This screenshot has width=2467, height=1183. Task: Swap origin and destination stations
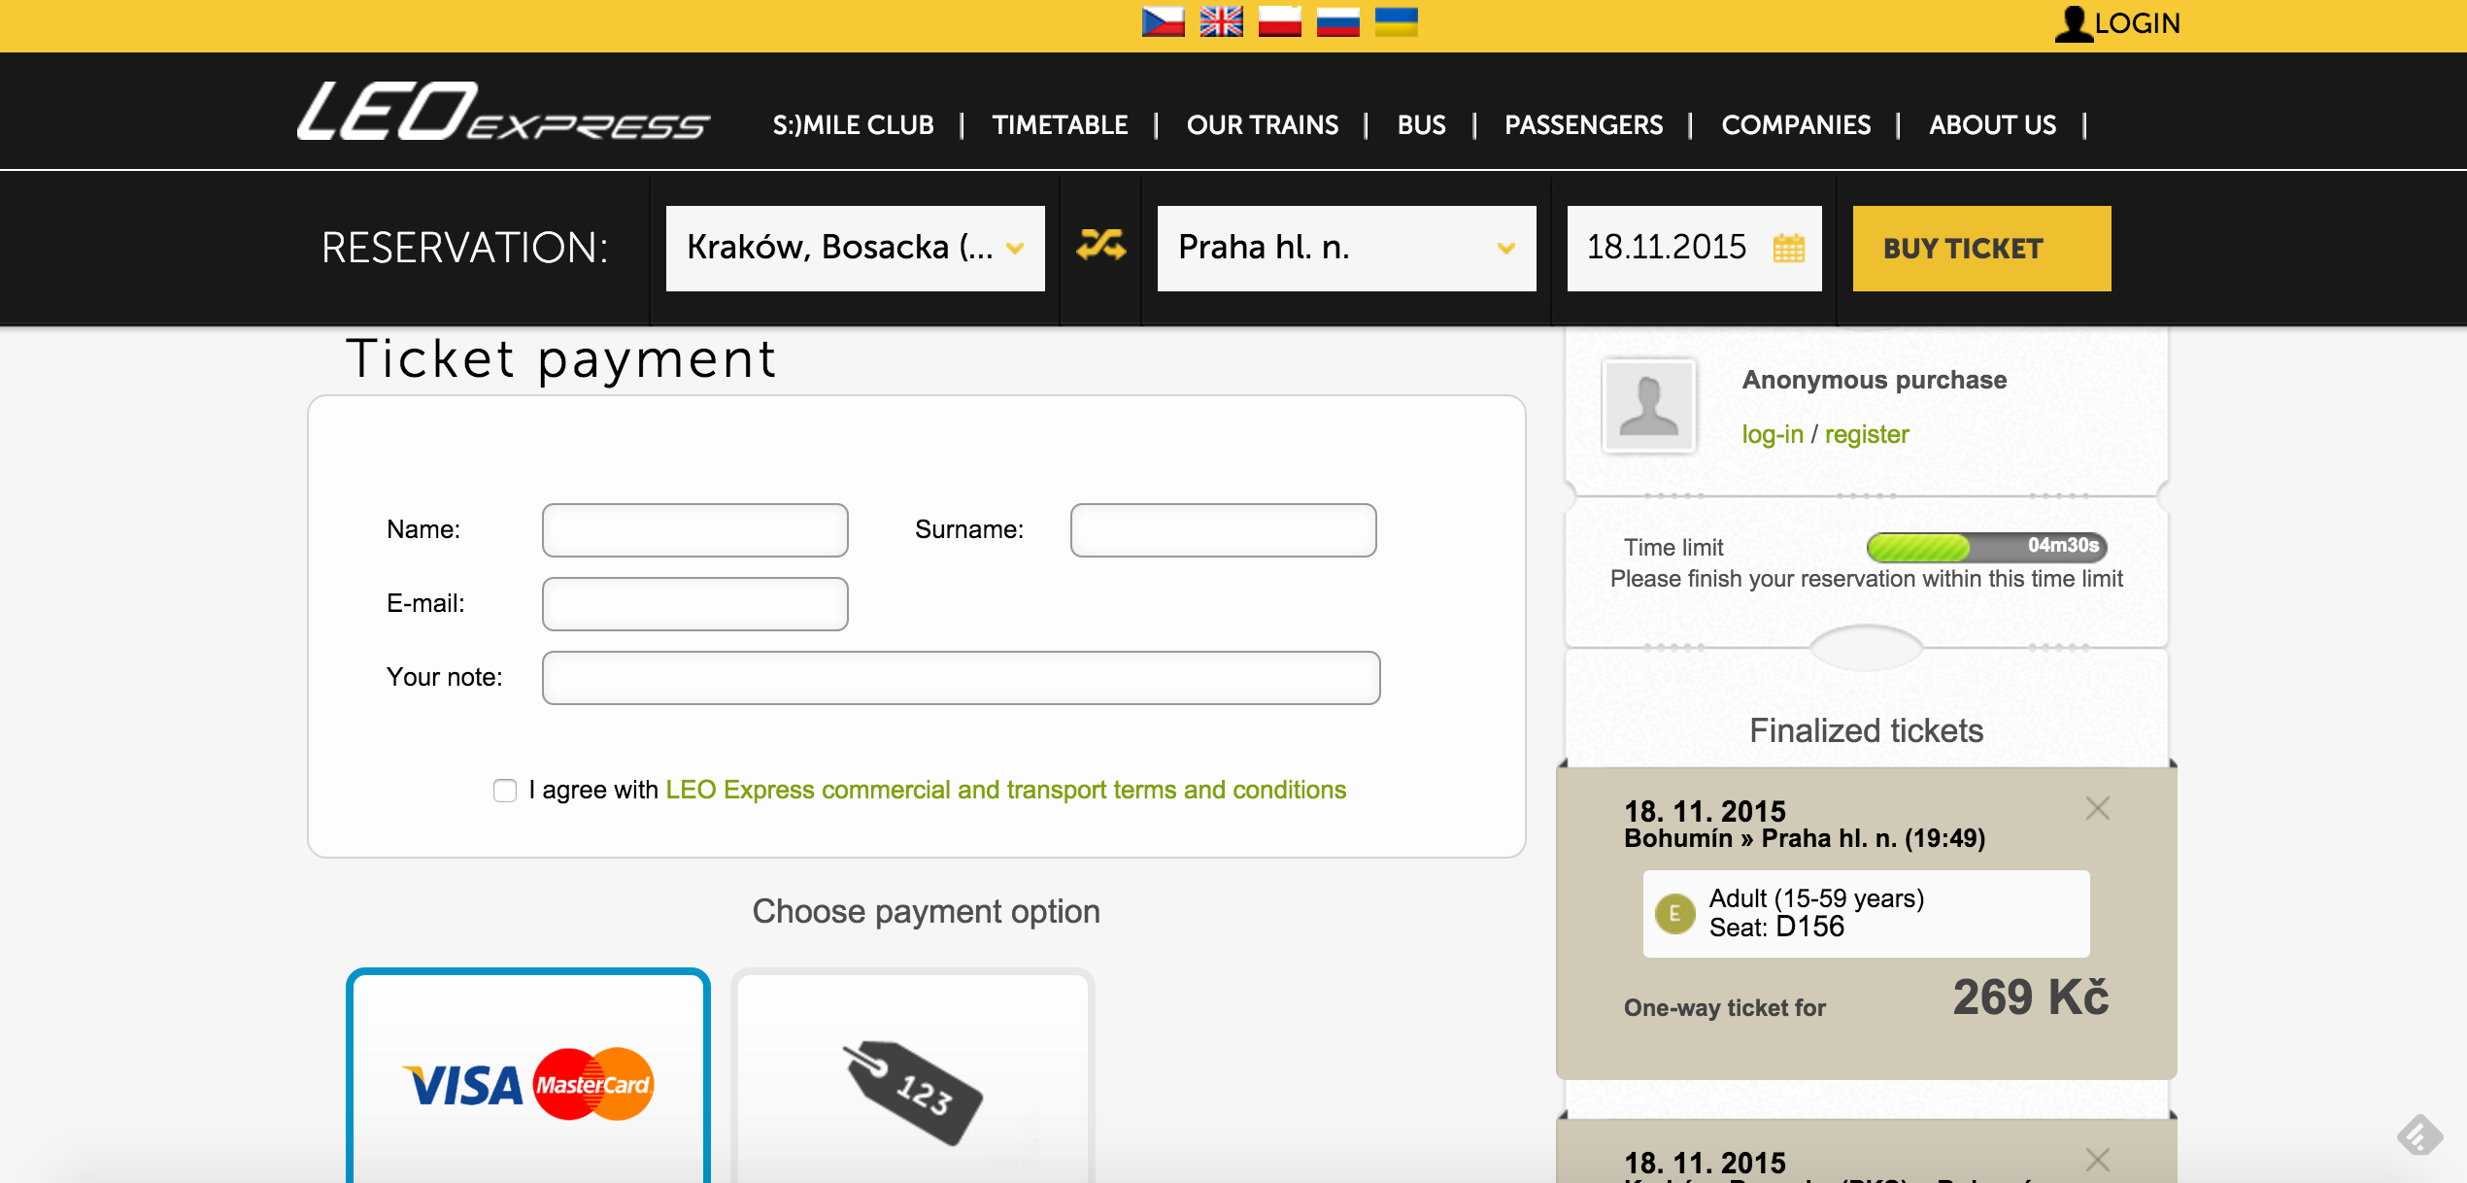[x=1100, y=246]
